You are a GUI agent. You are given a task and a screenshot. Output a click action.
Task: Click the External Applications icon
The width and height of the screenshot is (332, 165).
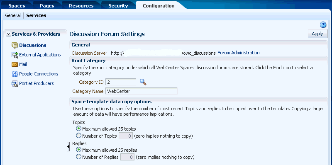coord(15,55)
